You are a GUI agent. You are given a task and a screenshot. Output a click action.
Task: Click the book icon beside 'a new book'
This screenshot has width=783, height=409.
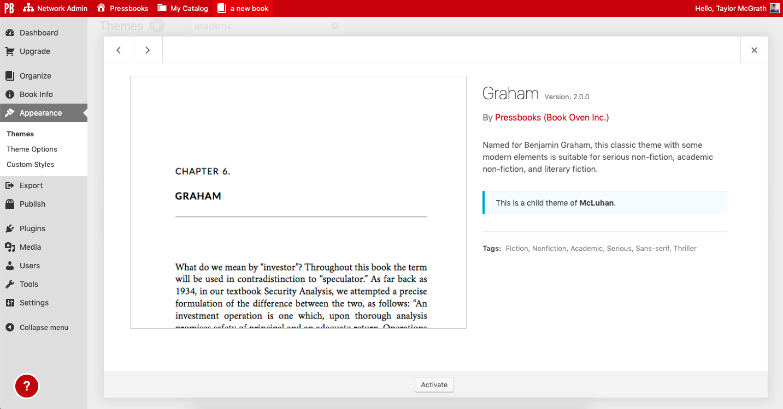221,8
